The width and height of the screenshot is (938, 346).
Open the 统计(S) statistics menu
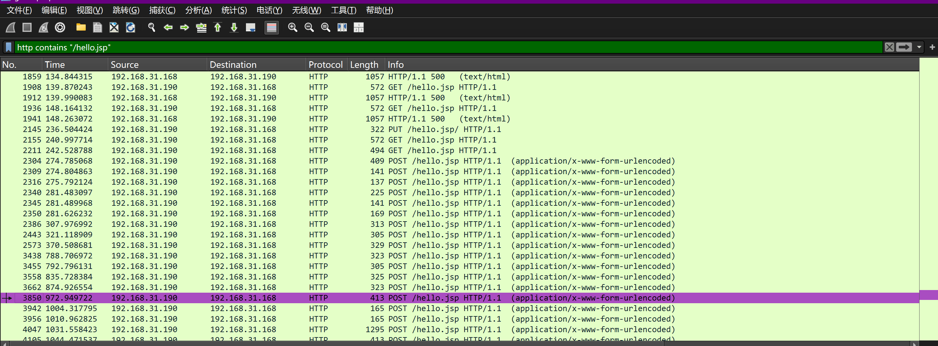(234, 10)
